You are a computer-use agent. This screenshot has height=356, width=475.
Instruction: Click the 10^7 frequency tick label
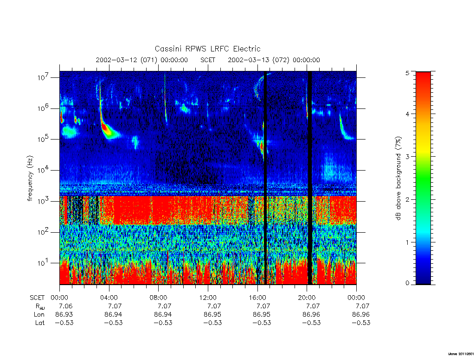[x=43, y=77]
